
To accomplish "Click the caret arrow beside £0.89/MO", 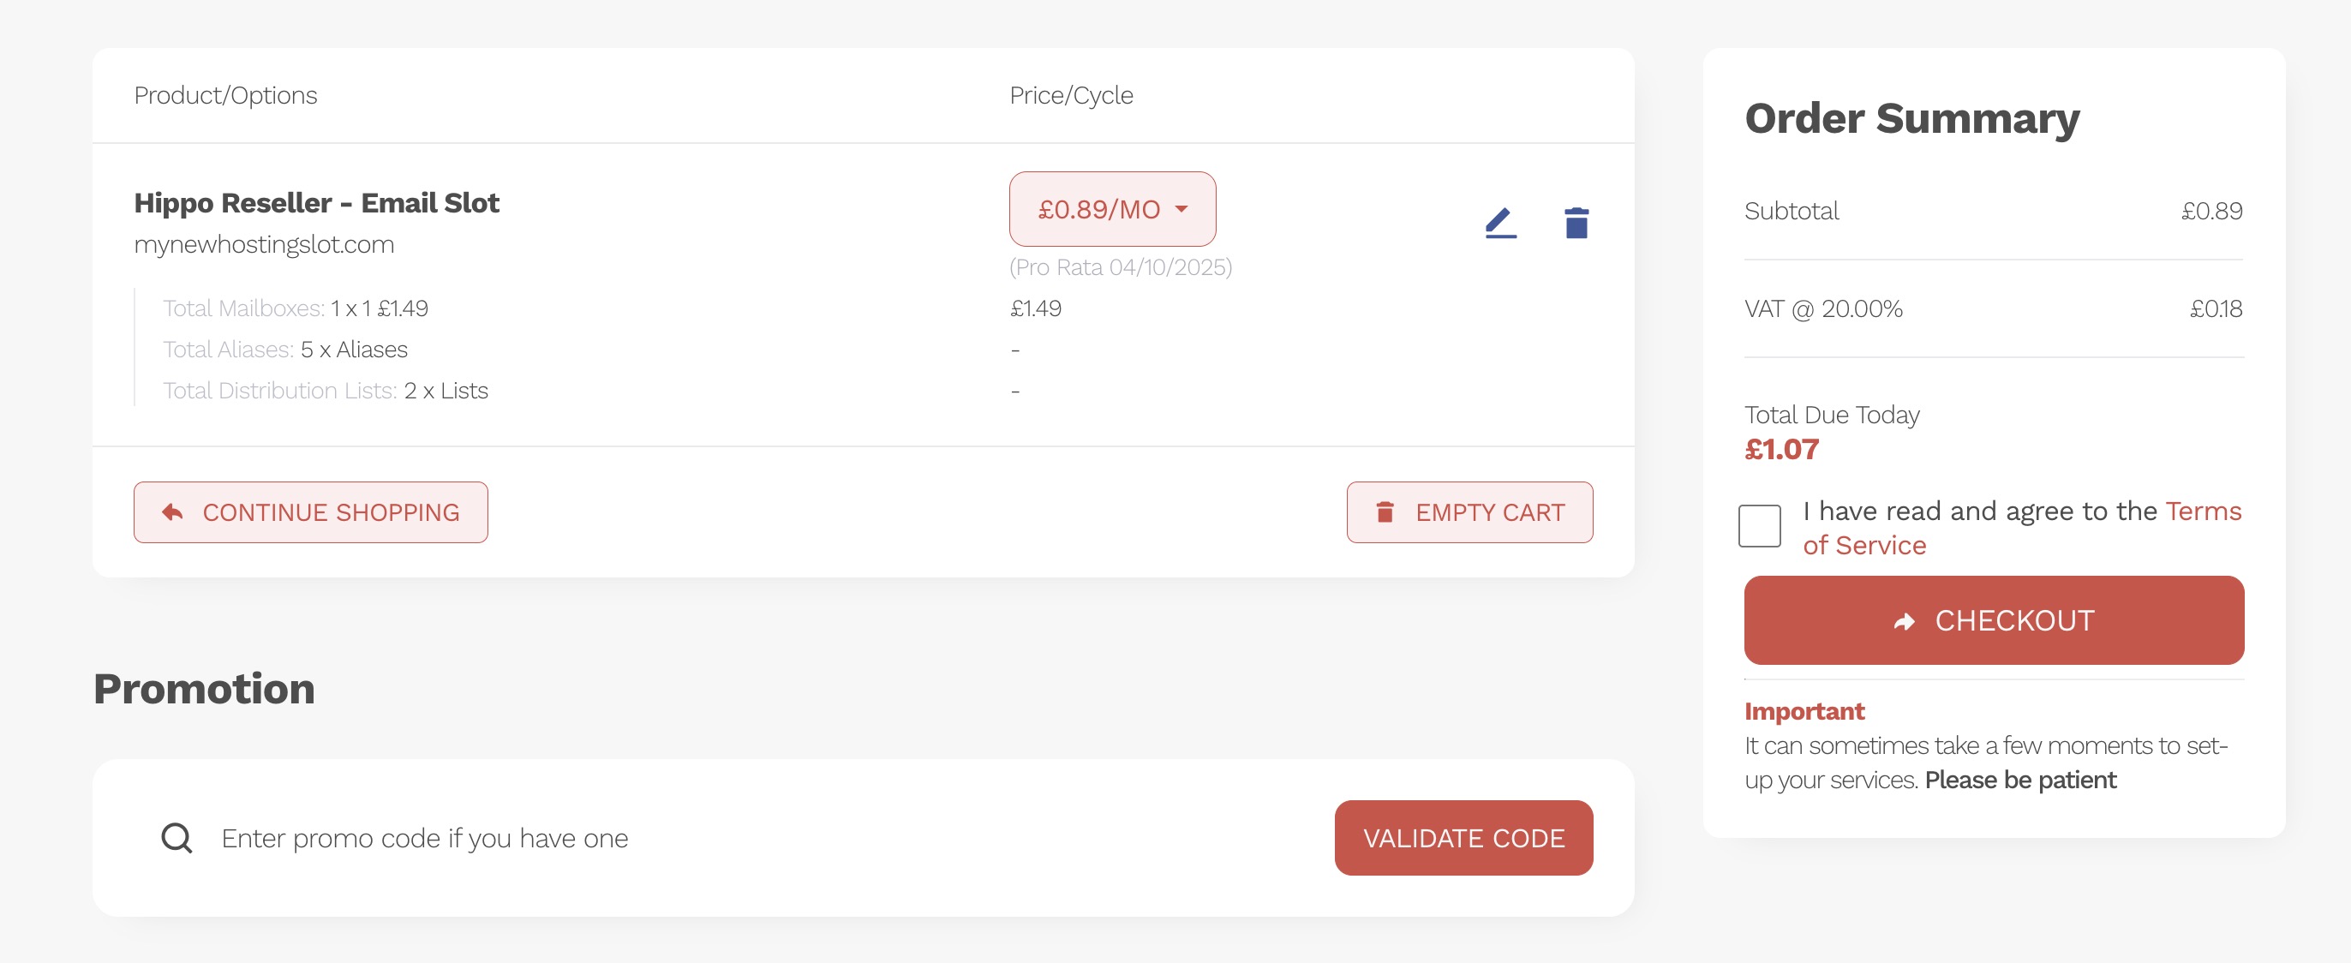I will coord(1181,209).
